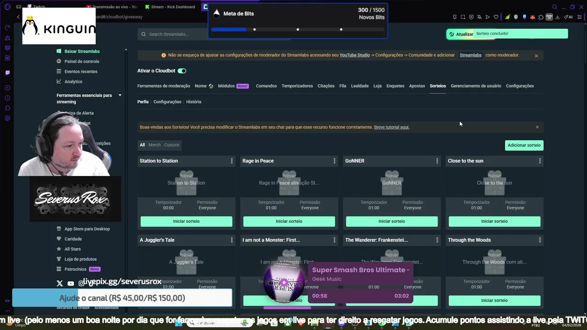Open the Breve tutorial aqui link
This screenshot has height=330, width=587.
pyautogui.click(x=392, y=127)
